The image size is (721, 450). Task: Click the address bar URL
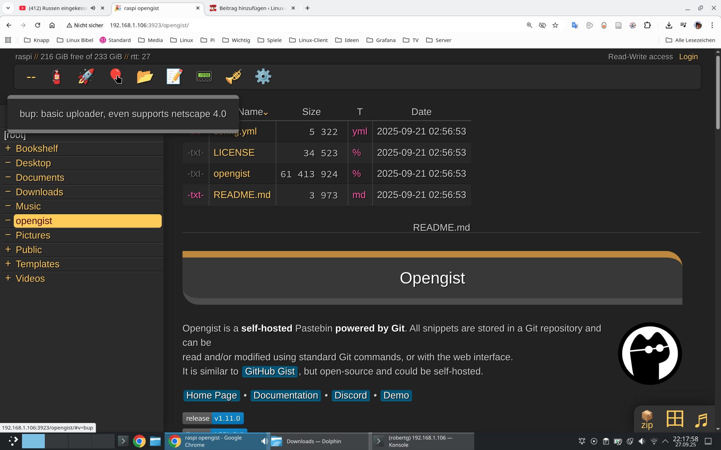click(x=149, y=25)
